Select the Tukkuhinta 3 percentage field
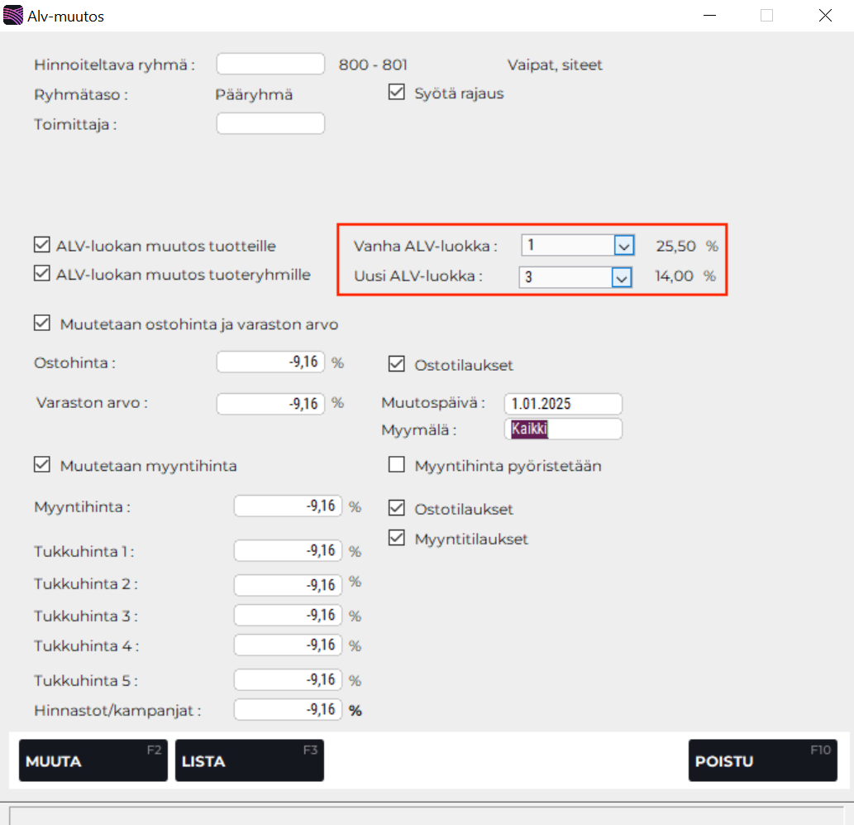 coord(288,615)
